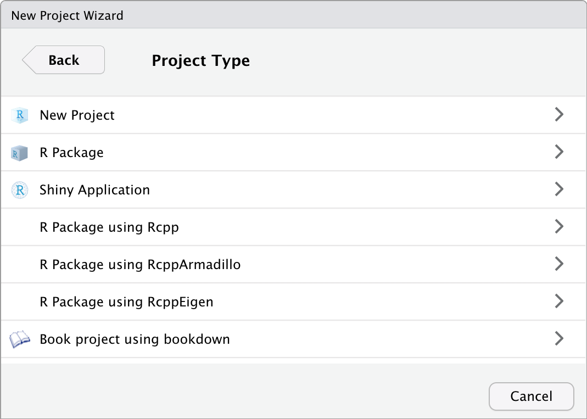Click the New Project cube icon

[x=20, y=115]
